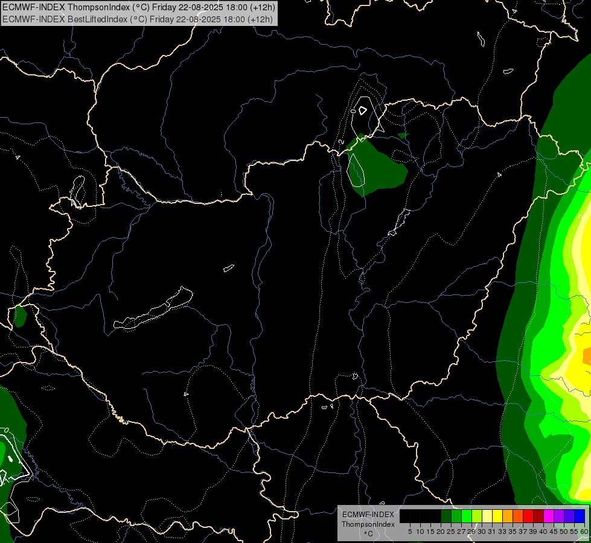This screenshot has height=543, width=591.
Task: Click the legend tick value '20'
Action: click(x=441, y=532)
